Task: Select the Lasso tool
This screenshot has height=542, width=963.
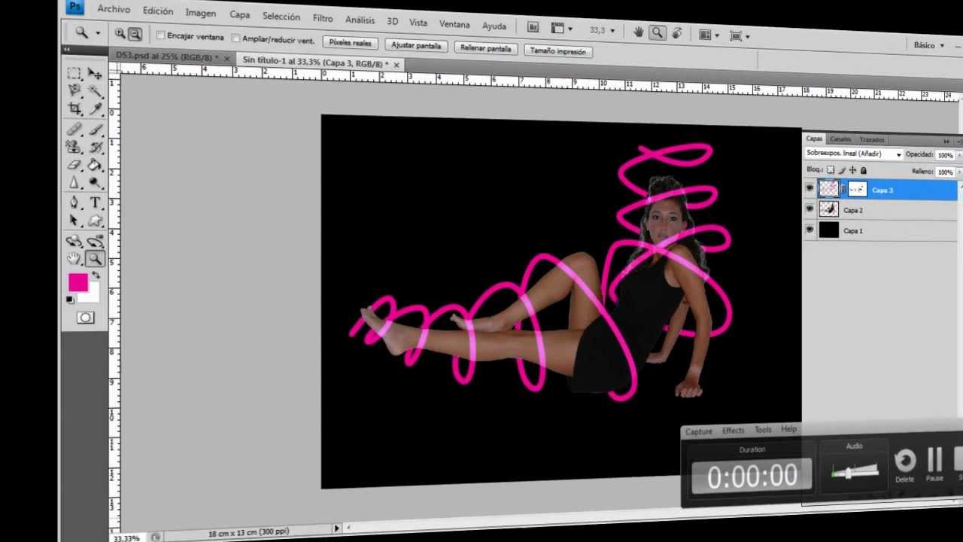Action: coord(74,91)
